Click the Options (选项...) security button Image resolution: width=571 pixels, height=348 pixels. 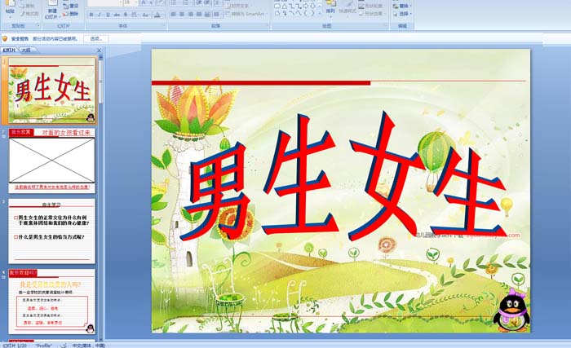95,38
